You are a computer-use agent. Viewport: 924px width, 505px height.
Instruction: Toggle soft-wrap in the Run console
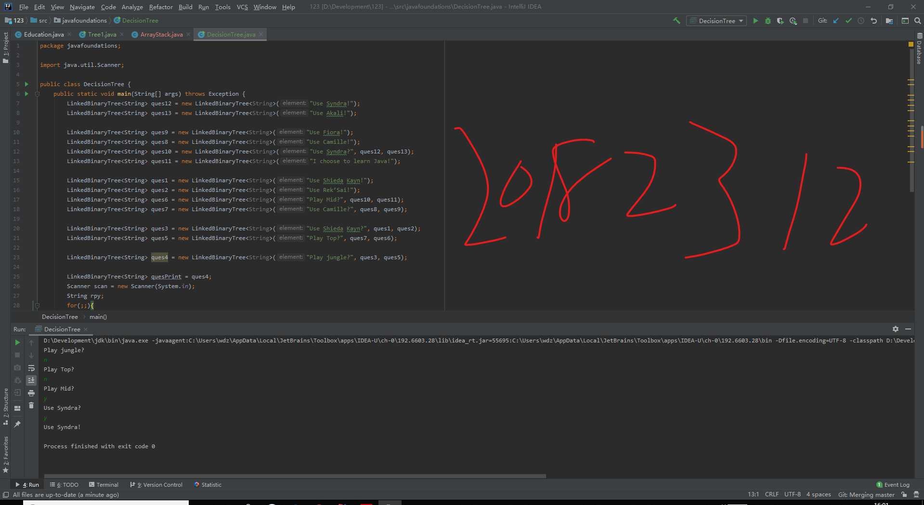tap(31, 368)
